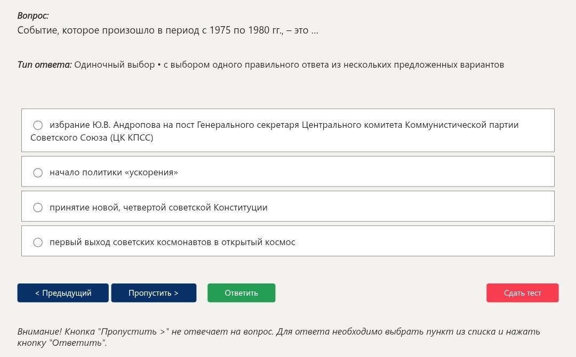The width and height of the screenshot is (576, 357).
Task: Click the 'Тип ответа:' label
Action: pyautogui.click(x=44, y=65)
